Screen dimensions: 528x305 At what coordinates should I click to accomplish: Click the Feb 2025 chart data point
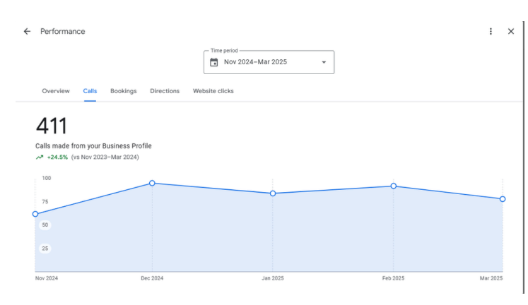(394, 186)
